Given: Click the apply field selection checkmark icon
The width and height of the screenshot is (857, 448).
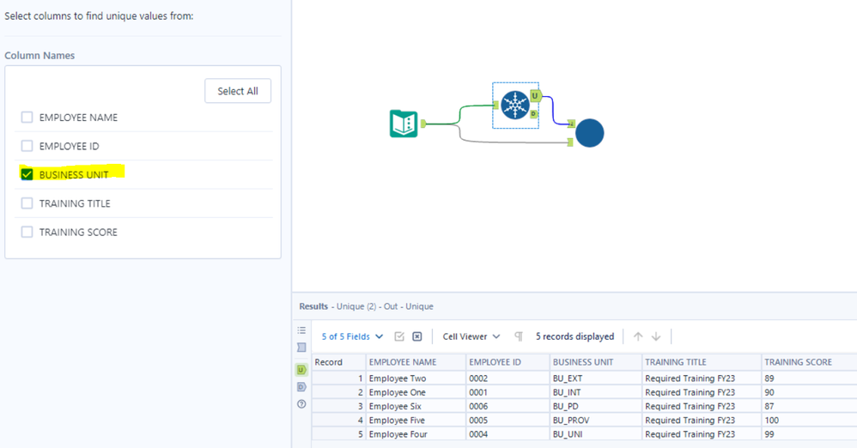Looking at the screenshot, I should [x=399, y=336].
